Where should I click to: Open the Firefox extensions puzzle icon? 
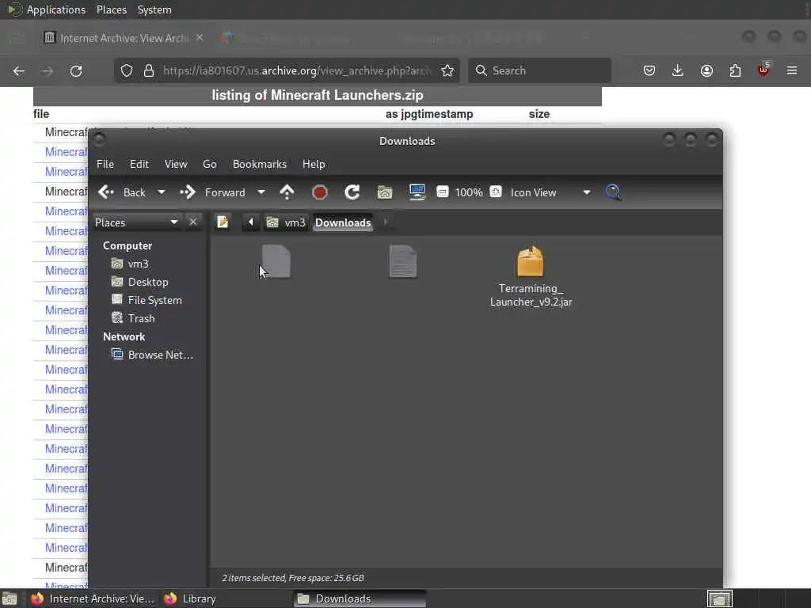(x=735, y=70)
